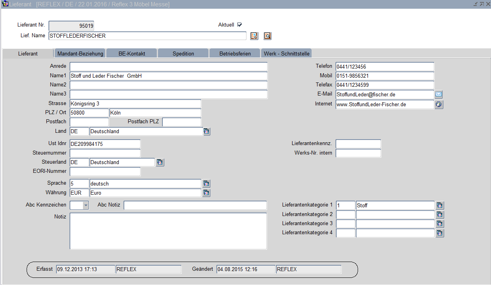Click the Telefon input field
The height and width of the screenshot is (285, 491).
(x=384, y=67)
